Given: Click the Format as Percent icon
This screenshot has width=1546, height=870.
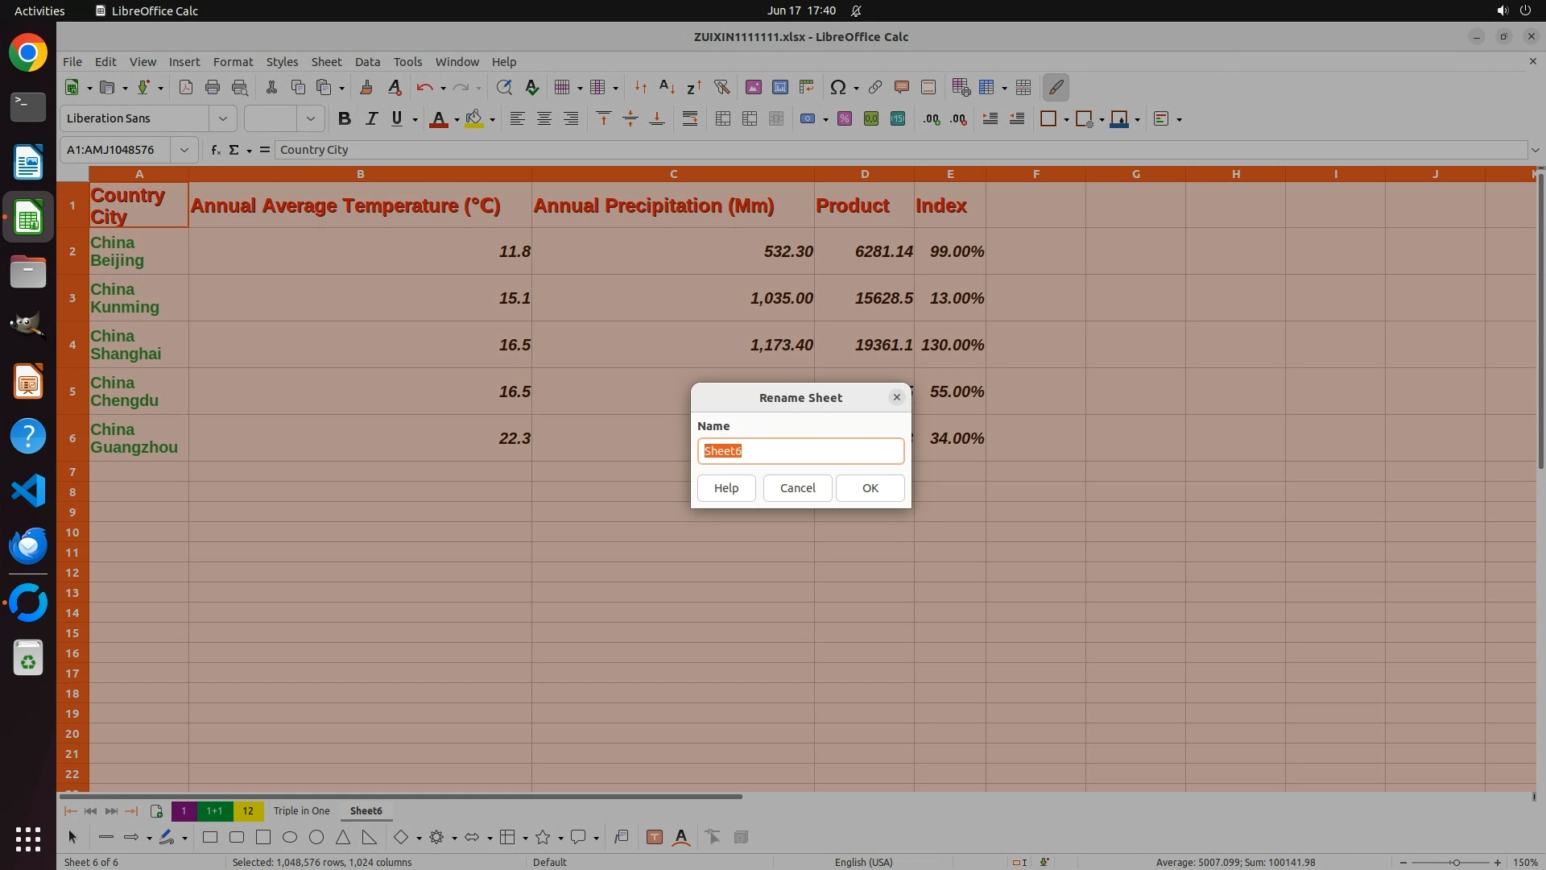Looking at the screenshot, I should [844, 118].
